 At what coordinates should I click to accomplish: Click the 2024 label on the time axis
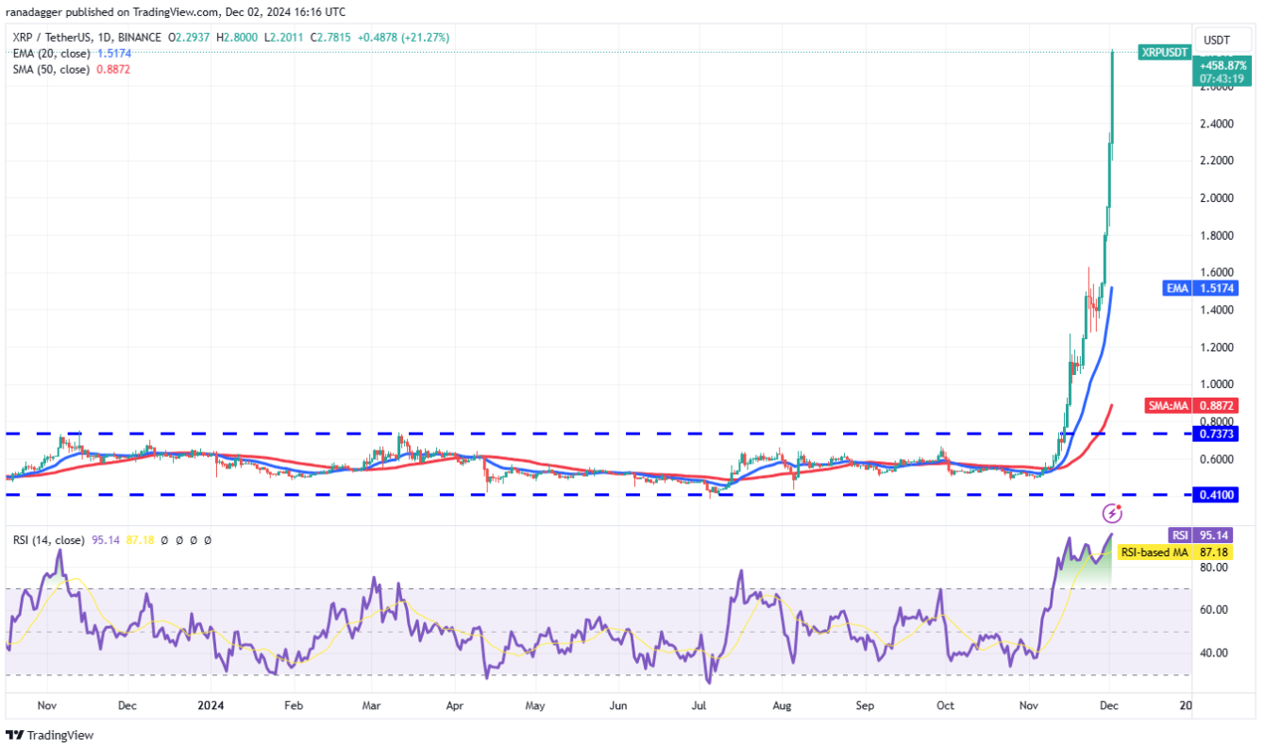pyautogui.click(x=209, y=705)
